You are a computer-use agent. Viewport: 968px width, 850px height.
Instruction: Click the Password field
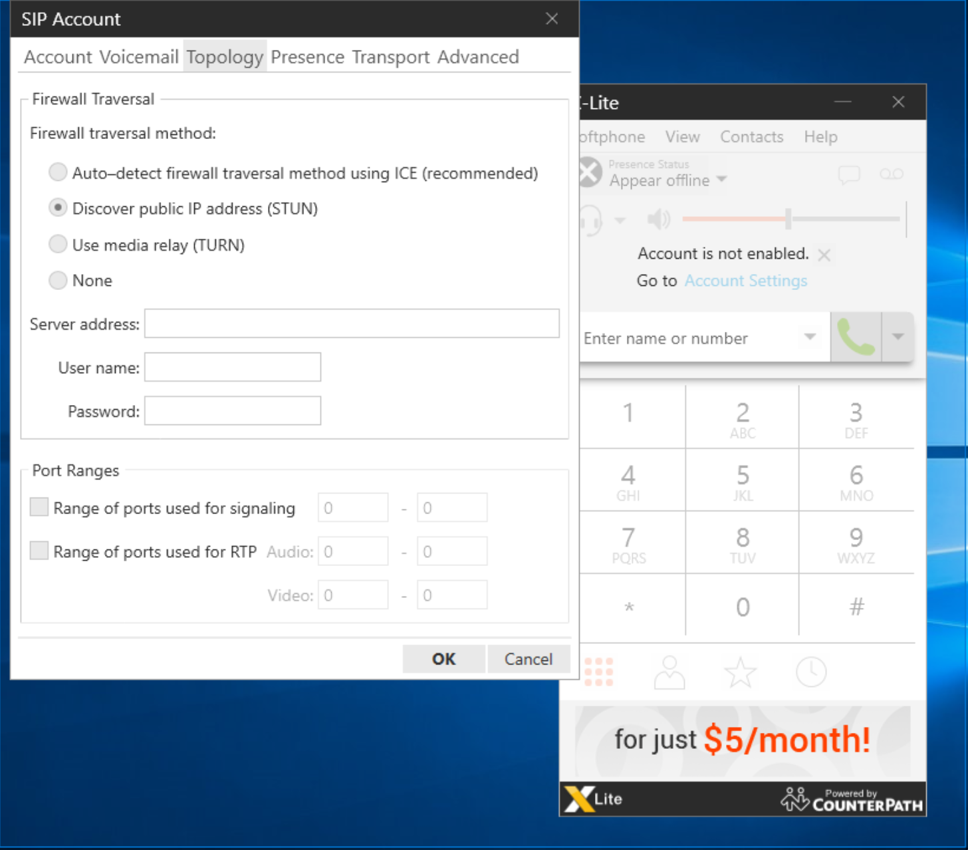pos(233,410)
